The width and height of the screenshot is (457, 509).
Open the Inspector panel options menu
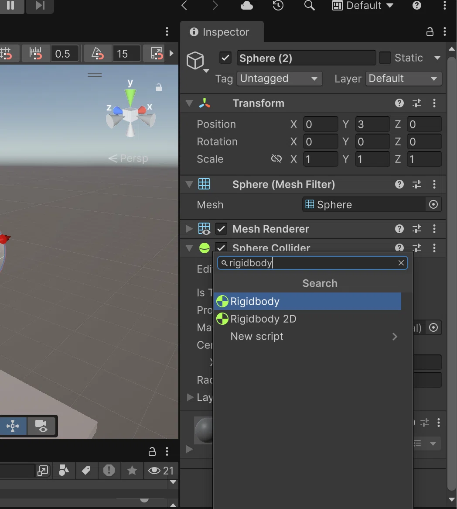click(445, 31)
